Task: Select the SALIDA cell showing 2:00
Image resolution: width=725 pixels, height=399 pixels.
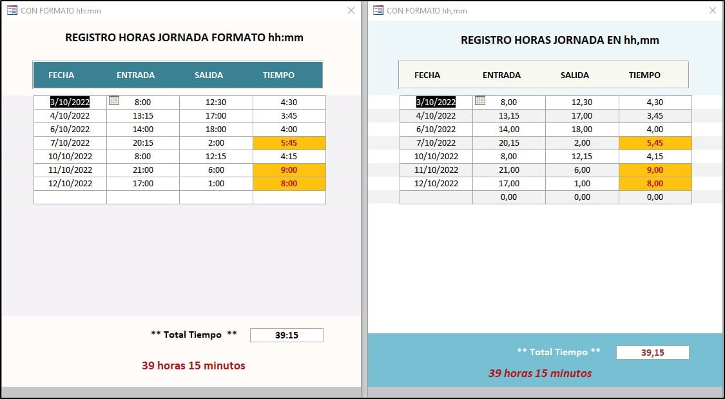Action: tap(215, 142)
